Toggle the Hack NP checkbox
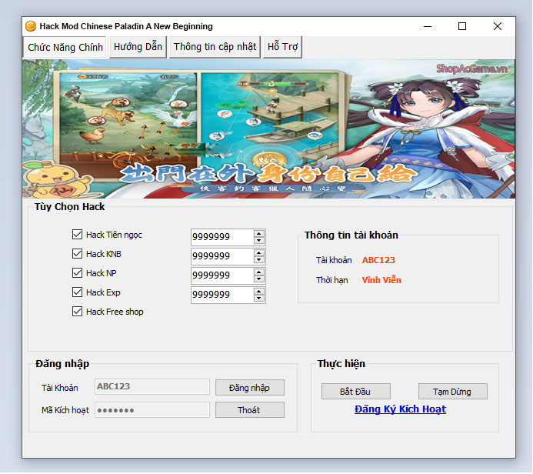Image resolution: width=533 pixels, height=474 pixels. (77, 273)
